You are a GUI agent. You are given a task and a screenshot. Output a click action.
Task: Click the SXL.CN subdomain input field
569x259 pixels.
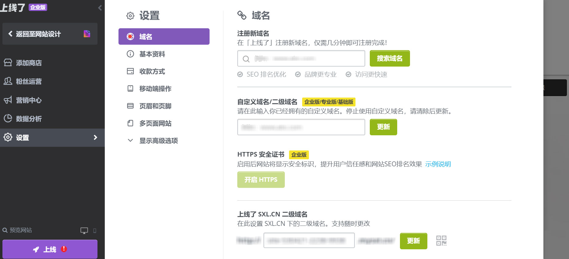(x=309, y=240)
